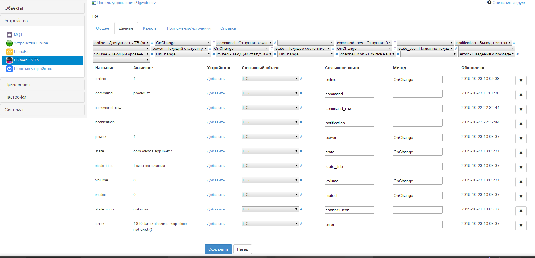
Task: Switch to the Общее tab
Action: pos(103,28)
